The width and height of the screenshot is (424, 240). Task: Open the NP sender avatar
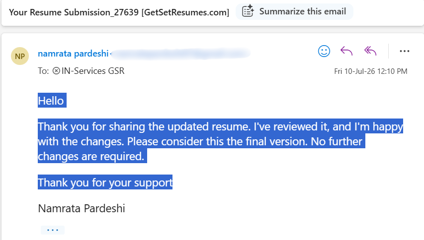20,56
